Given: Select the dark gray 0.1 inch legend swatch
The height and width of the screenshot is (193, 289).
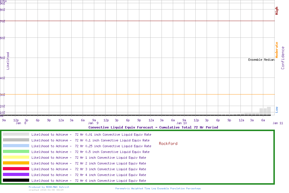Looking at the screenshot, I should (16, 140).
